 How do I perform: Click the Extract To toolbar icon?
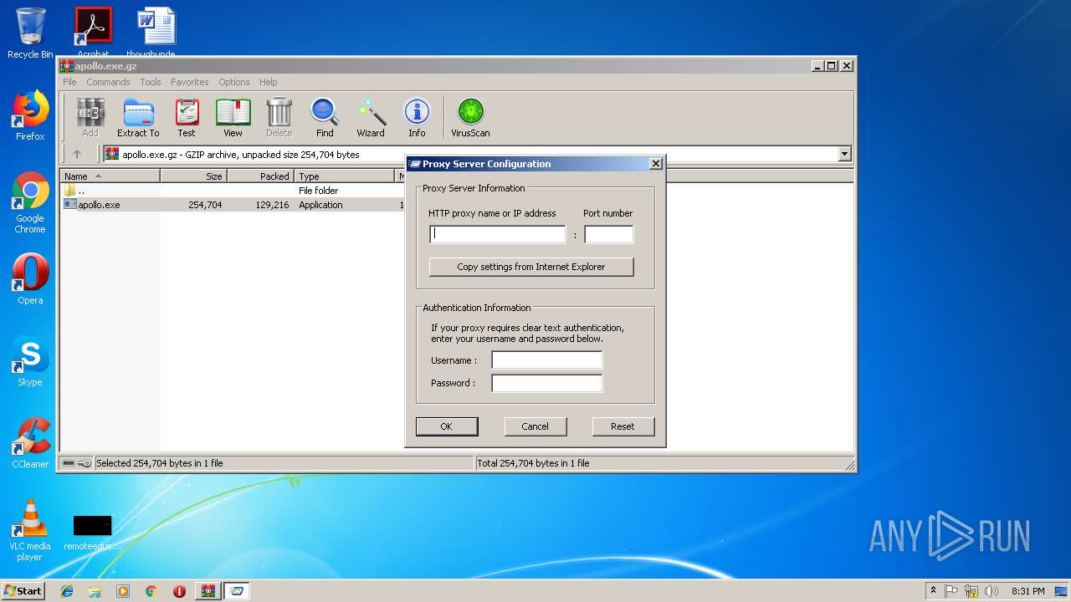(138, 117)
